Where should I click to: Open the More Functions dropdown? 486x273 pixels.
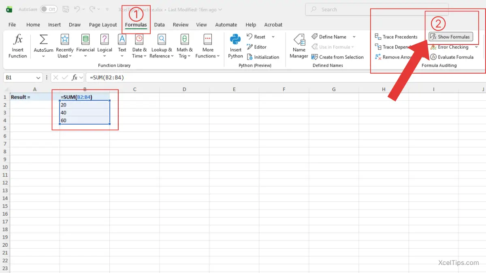(x=208, y=40)
